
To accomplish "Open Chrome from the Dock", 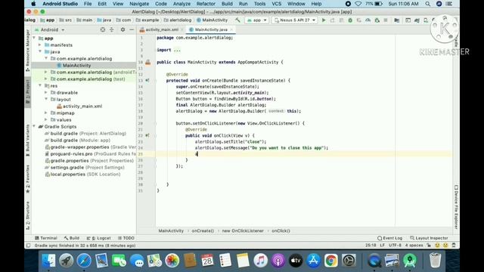I will tap(331, 261).
